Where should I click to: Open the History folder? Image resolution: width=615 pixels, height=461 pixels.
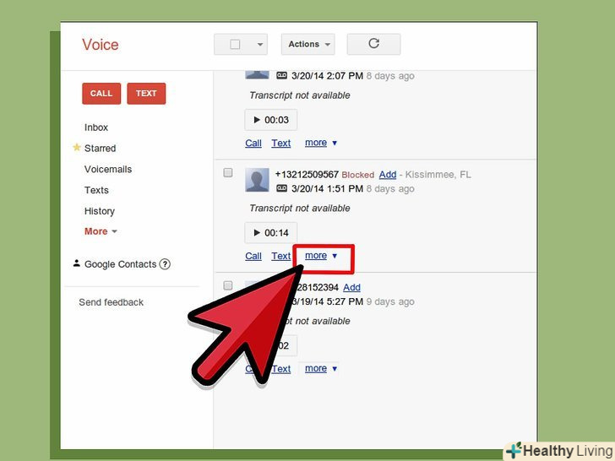click(100, 211)
